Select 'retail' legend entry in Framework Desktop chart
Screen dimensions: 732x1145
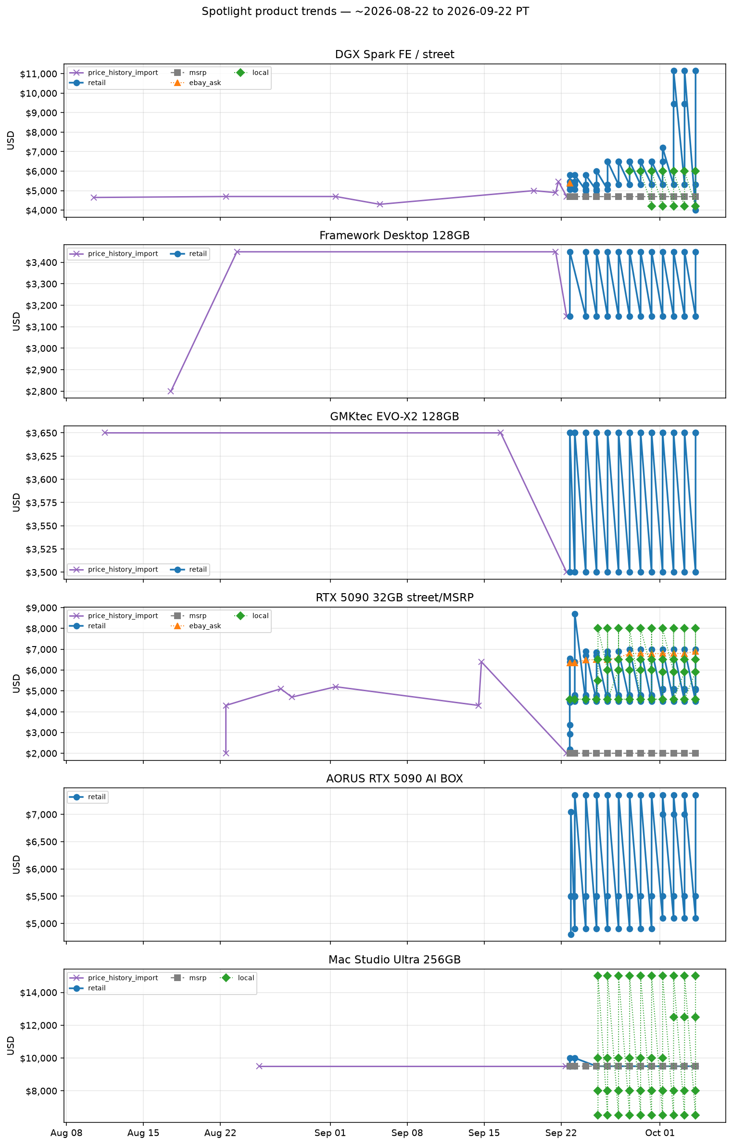(x=189, y=254)
